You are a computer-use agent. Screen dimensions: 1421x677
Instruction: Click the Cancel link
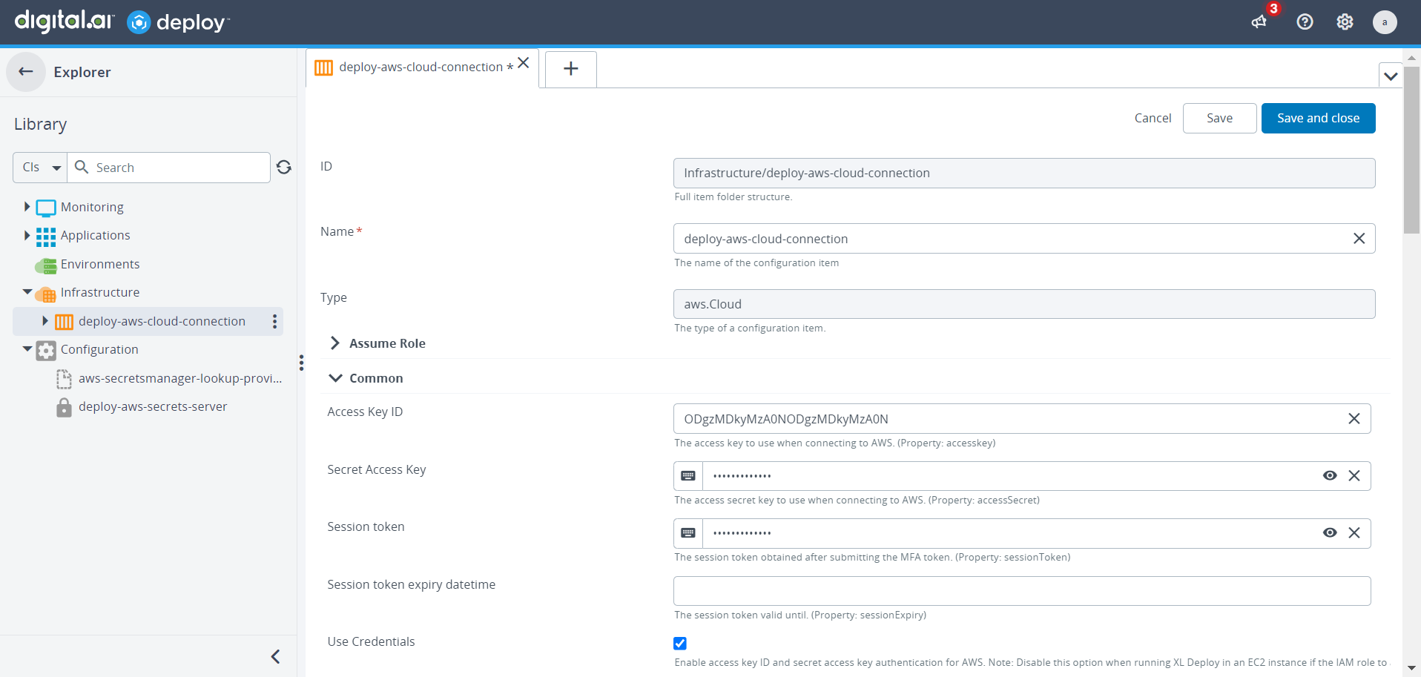tap(1153, 119)
